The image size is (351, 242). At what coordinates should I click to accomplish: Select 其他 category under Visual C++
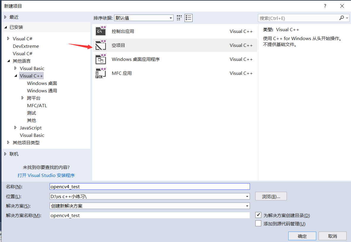(x=32, y=120)
